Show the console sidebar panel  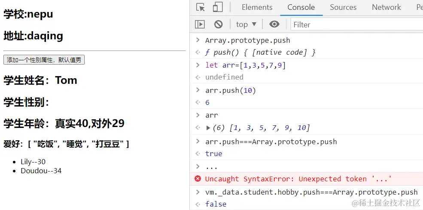200,24
